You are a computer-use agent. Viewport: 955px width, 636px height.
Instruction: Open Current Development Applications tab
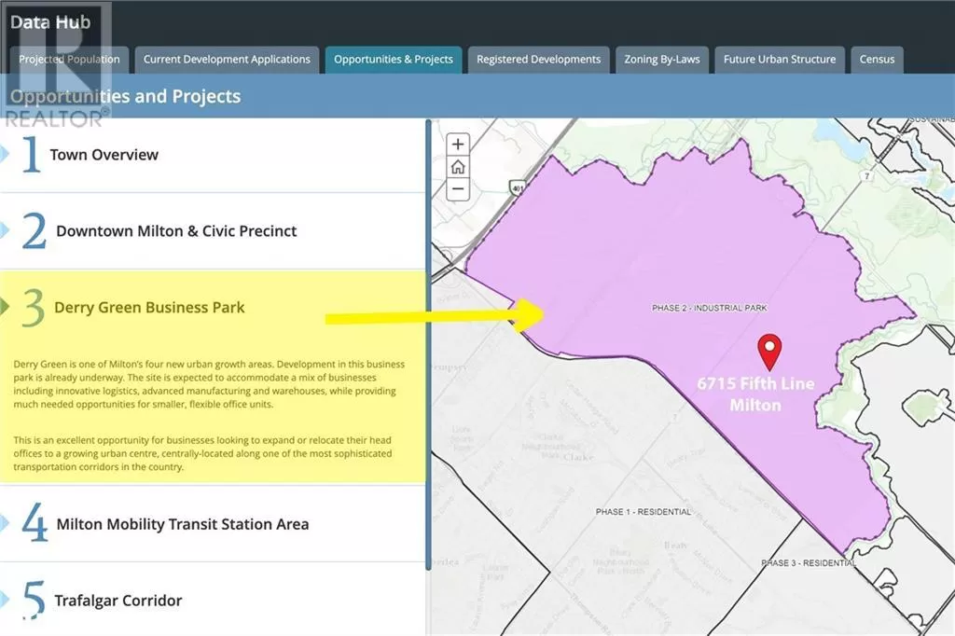pos(227,60)
